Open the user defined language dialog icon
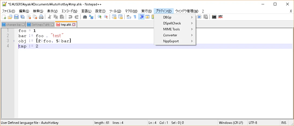The height and width of the screenshot is (126, 294). 147,17
